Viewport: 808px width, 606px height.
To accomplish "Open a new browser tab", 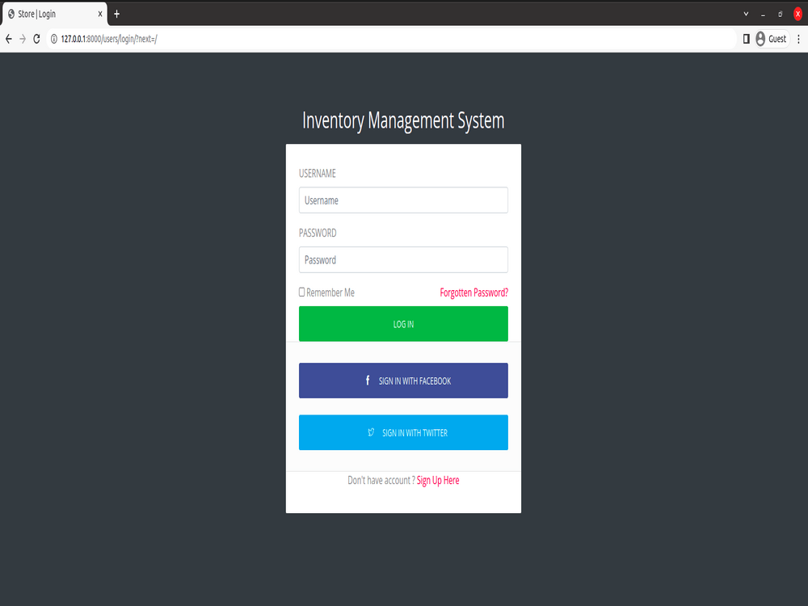I will pos(117,14).
